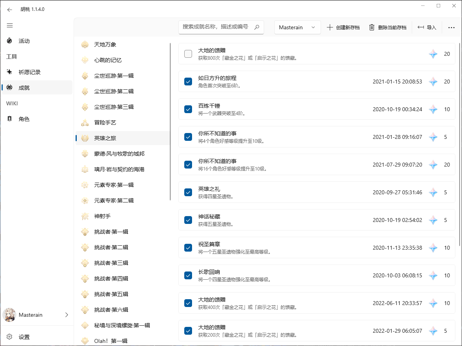The image size is (462, 346).
Task: Select the 天地万象 achievement category
Action: click(x=105, y=44)
